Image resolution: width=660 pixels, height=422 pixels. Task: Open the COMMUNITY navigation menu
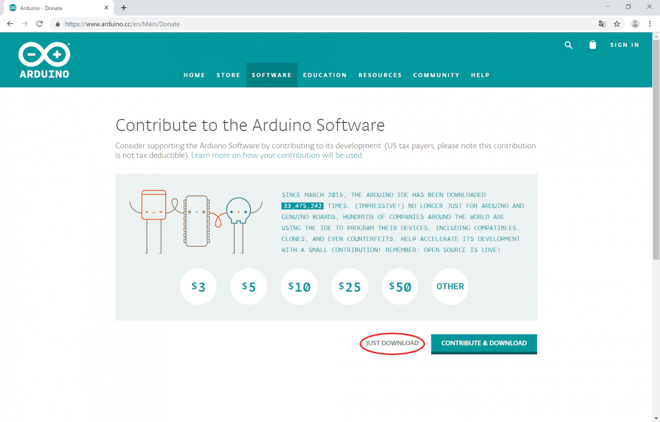point(436,75)
